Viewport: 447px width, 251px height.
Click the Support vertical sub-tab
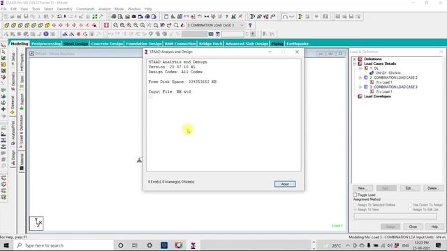tap(22, 102)
